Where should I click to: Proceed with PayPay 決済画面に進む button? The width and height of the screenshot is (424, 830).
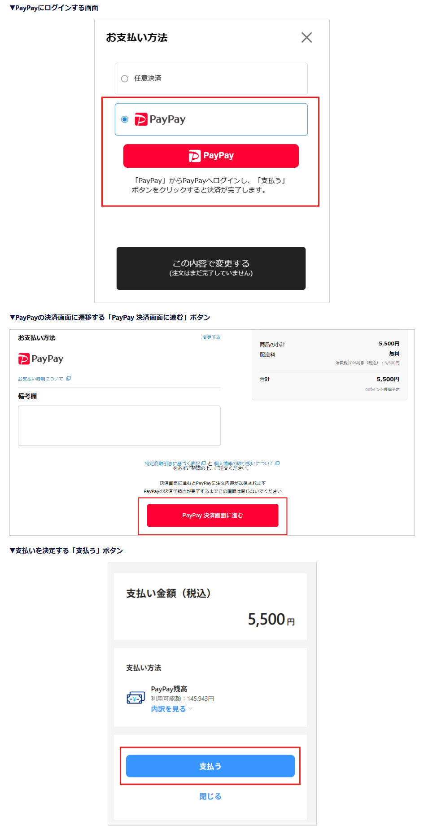tap(213, 515)
